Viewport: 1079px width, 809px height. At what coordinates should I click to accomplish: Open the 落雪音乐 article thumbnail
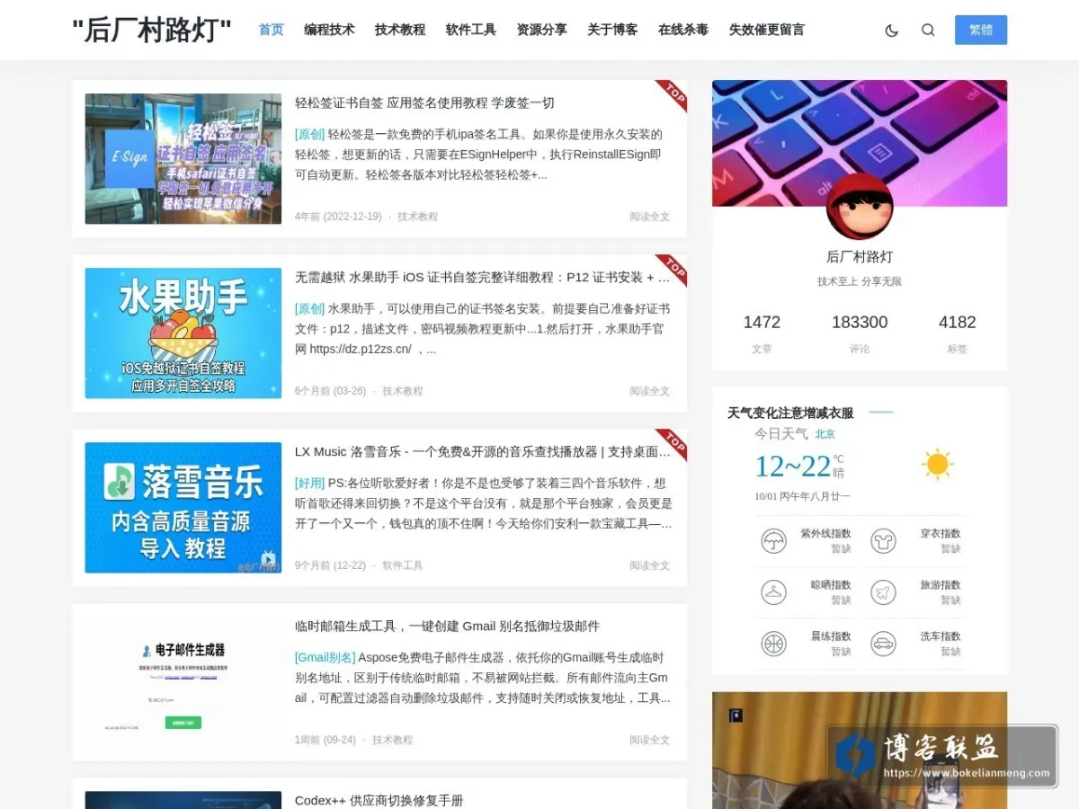(183, 507)
